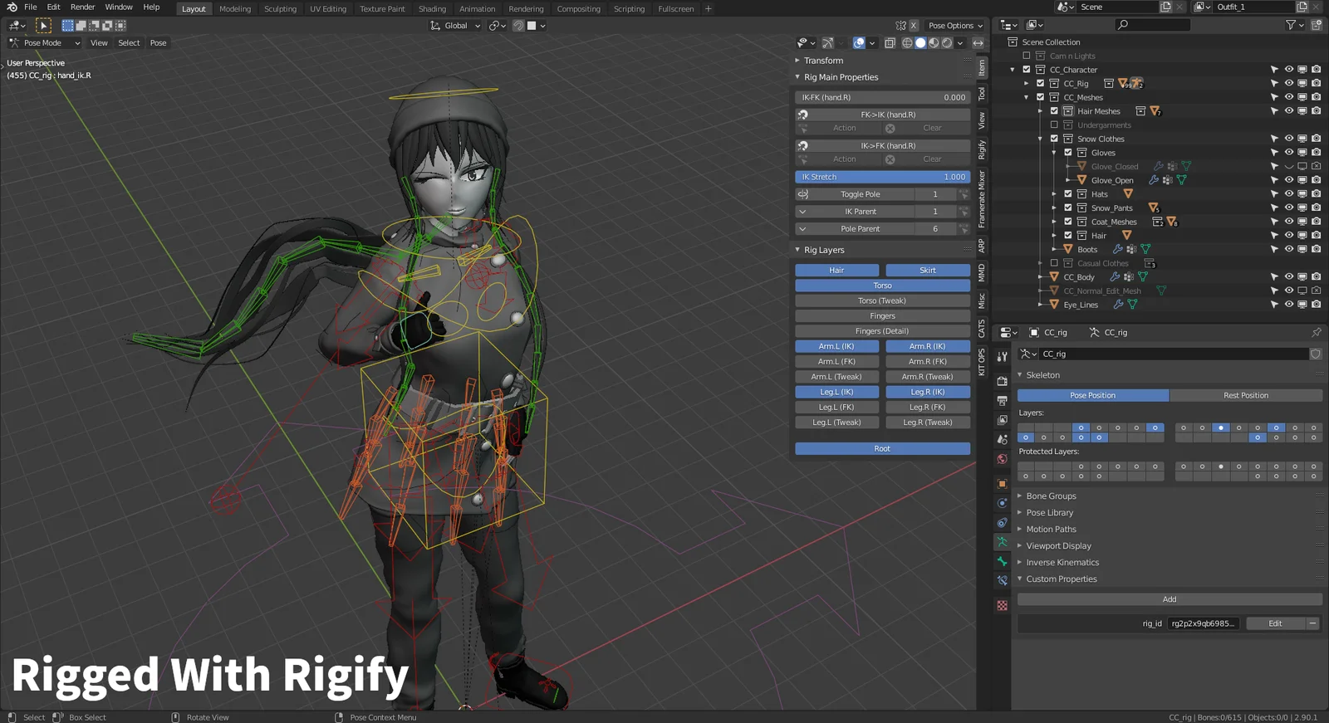This screenshot has width=1329, height=723.
Task: Toggle viewport overlays icon
Action: coord(859,43)
